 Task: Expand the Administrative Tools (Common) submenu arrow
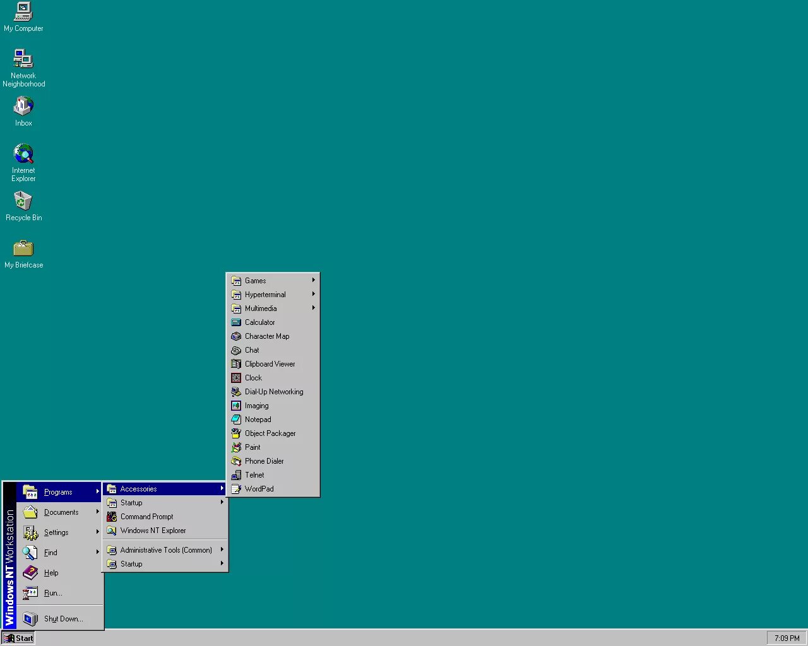coord(222,549)
